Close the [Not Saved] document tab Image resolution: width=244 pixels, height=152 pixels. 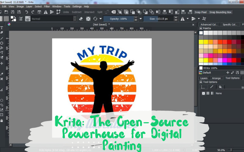(193, 25)
